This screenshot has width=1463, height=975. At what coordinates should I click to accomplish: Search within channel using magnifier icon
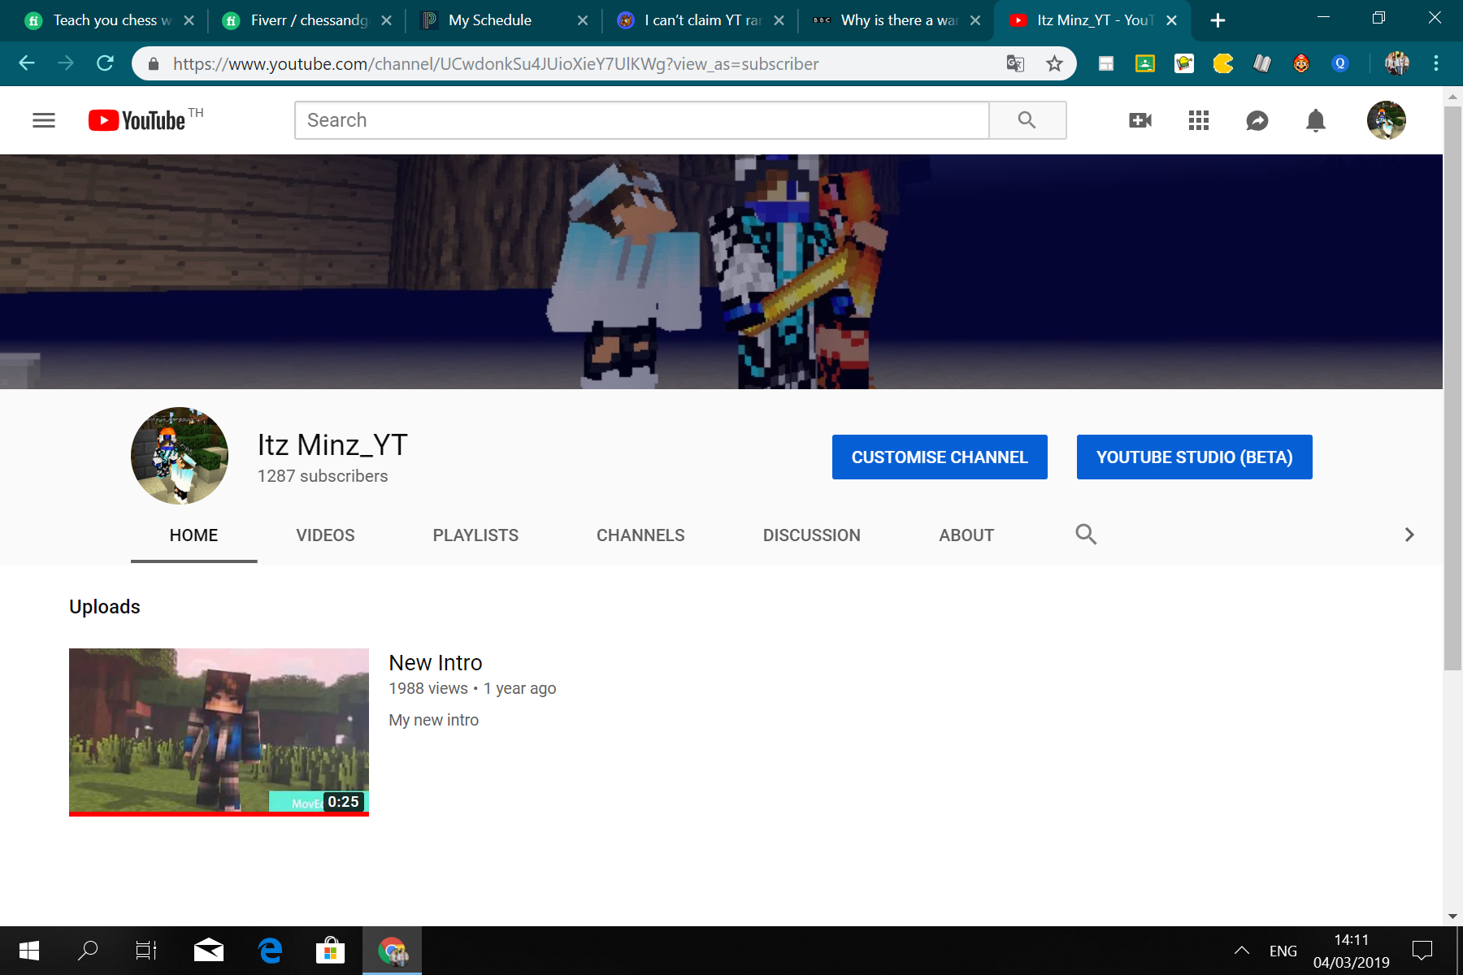(x=1086, y=534)
